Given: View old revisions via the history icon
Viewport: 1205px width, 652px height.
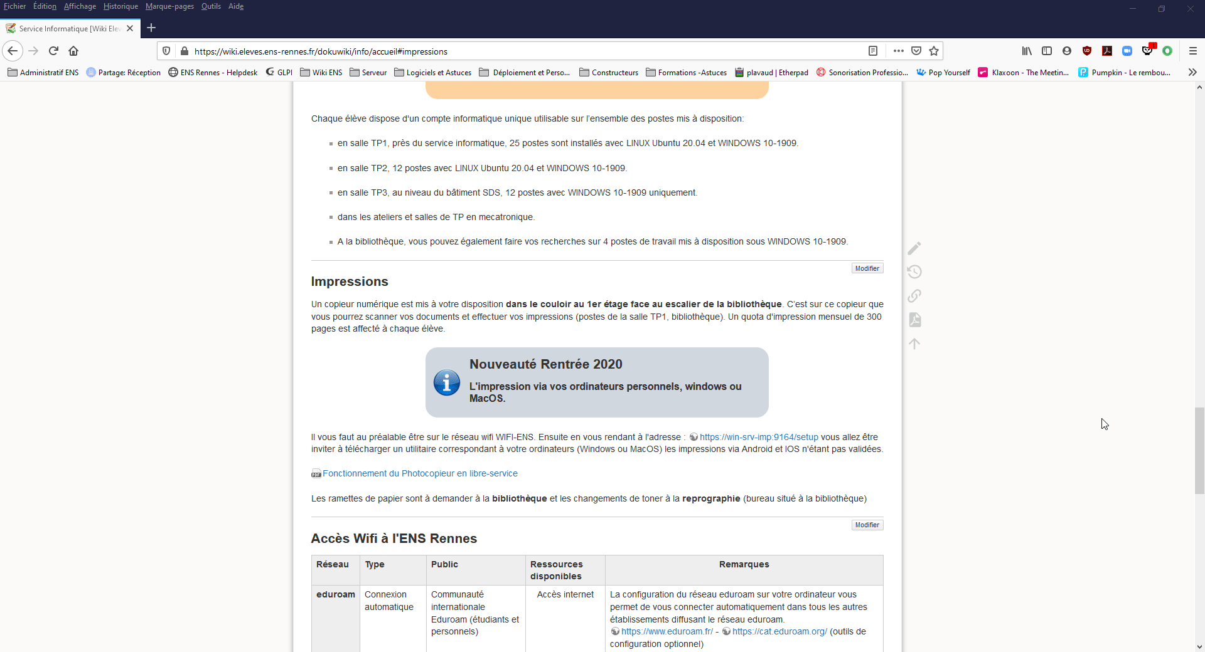Looking at the screenshot, I should click(914, 271).
